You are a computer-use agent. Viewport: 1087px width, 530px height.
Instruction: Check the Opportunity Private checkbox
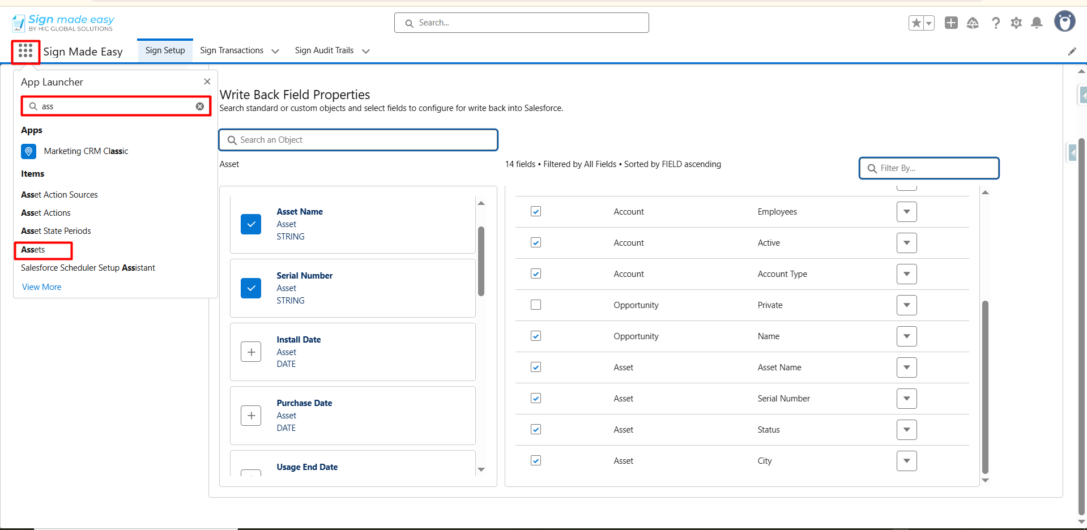pos(536,305)
